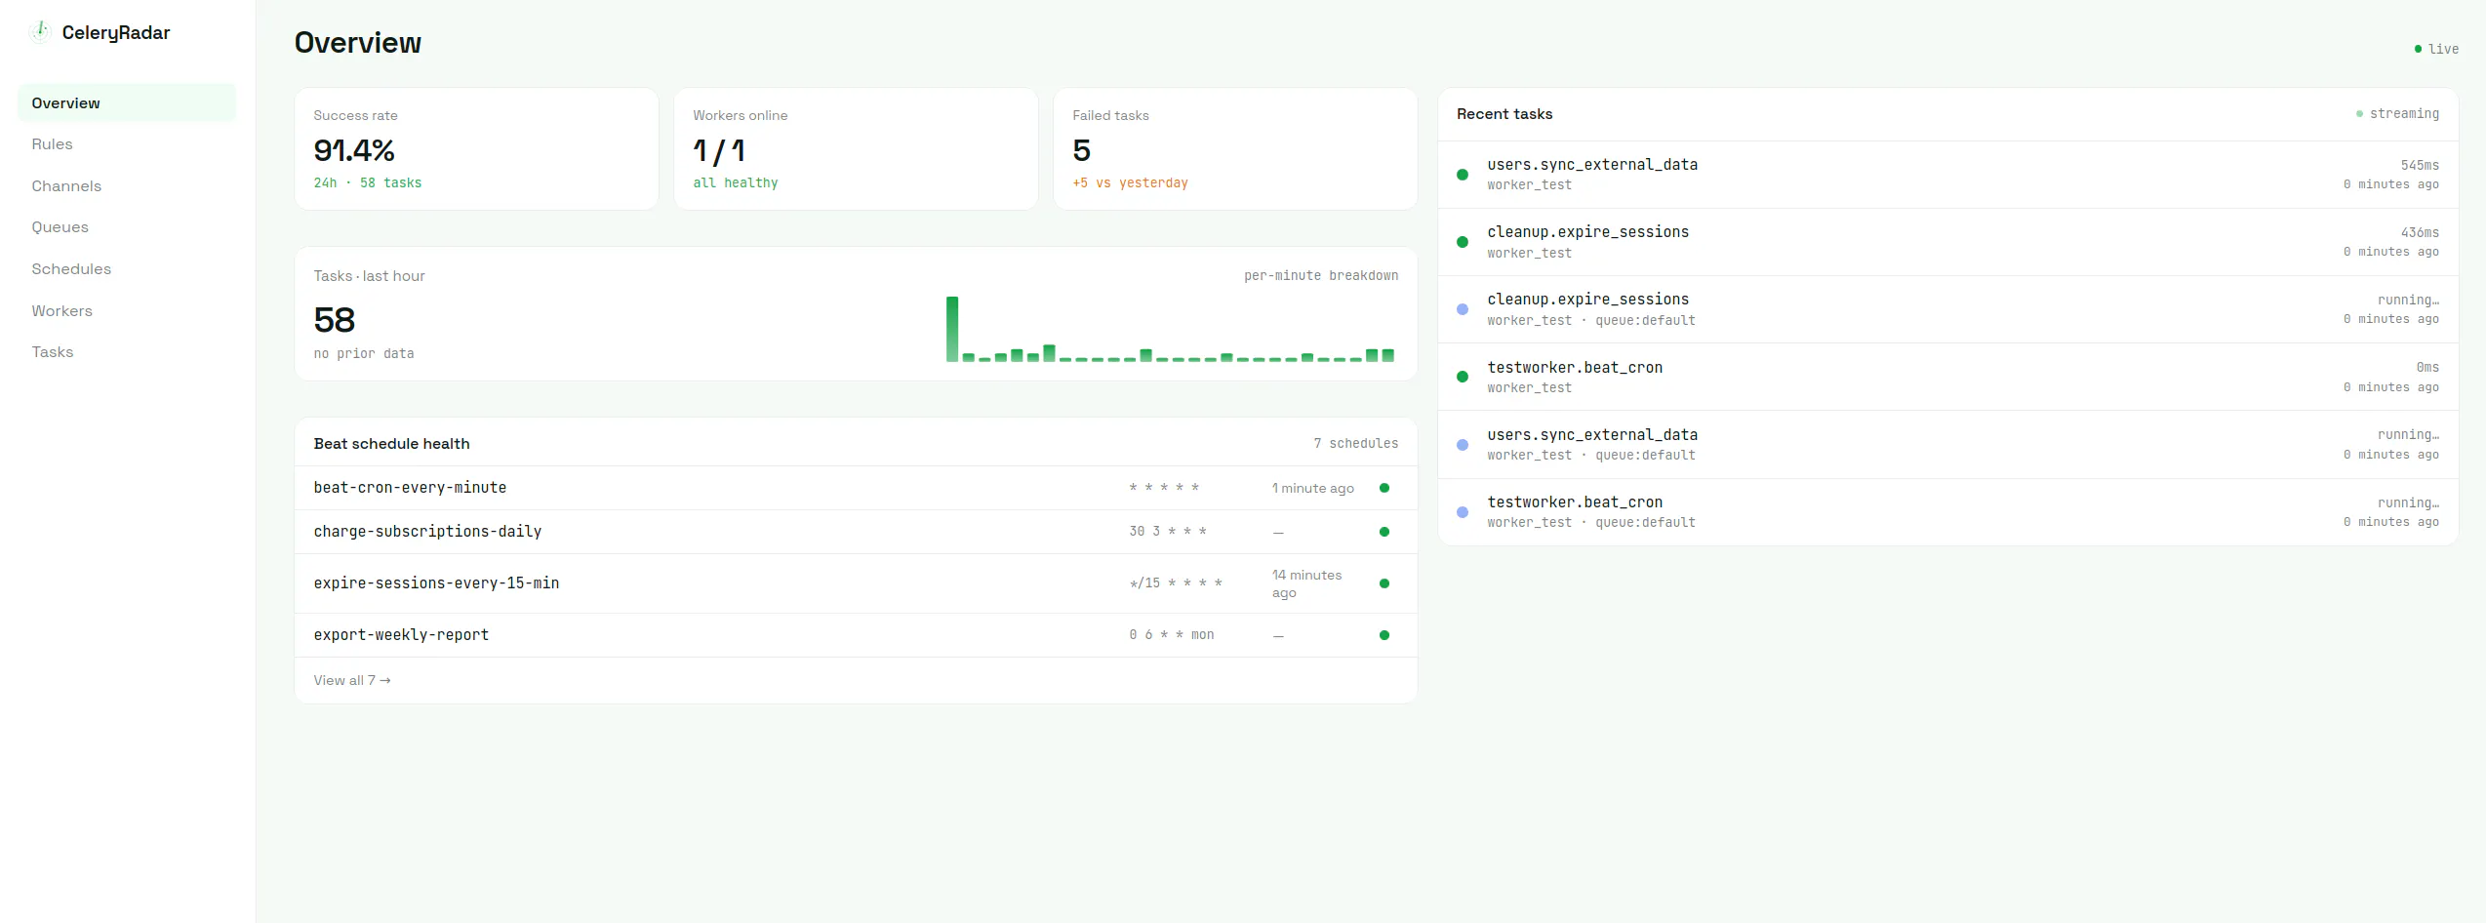Click the '0 6 * * mon' cron expression

pos(1172,635)
